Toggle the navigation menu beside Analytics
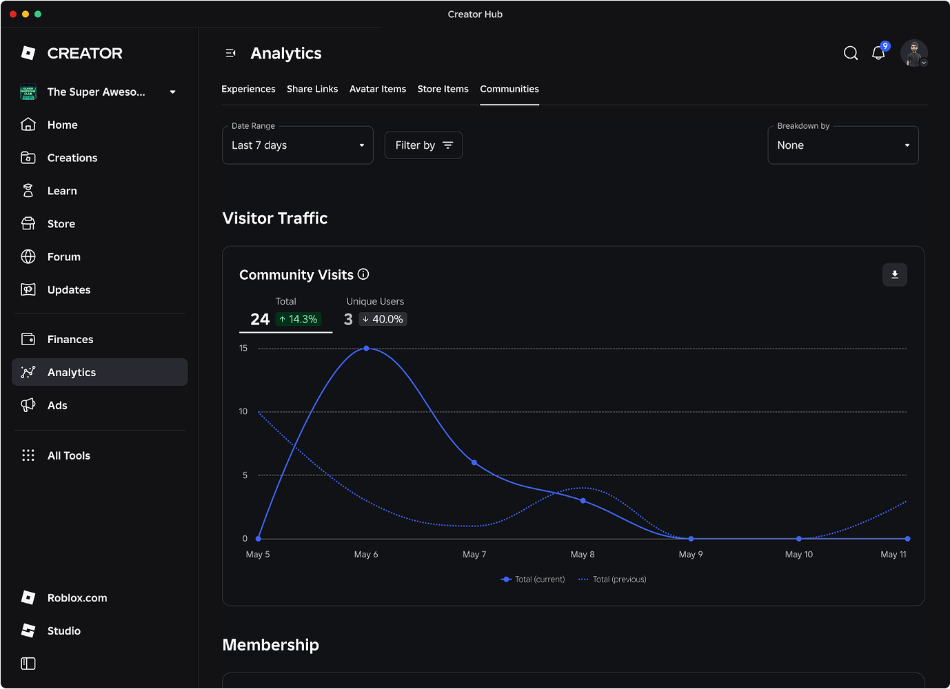950x689 pixels. [231, 53]
